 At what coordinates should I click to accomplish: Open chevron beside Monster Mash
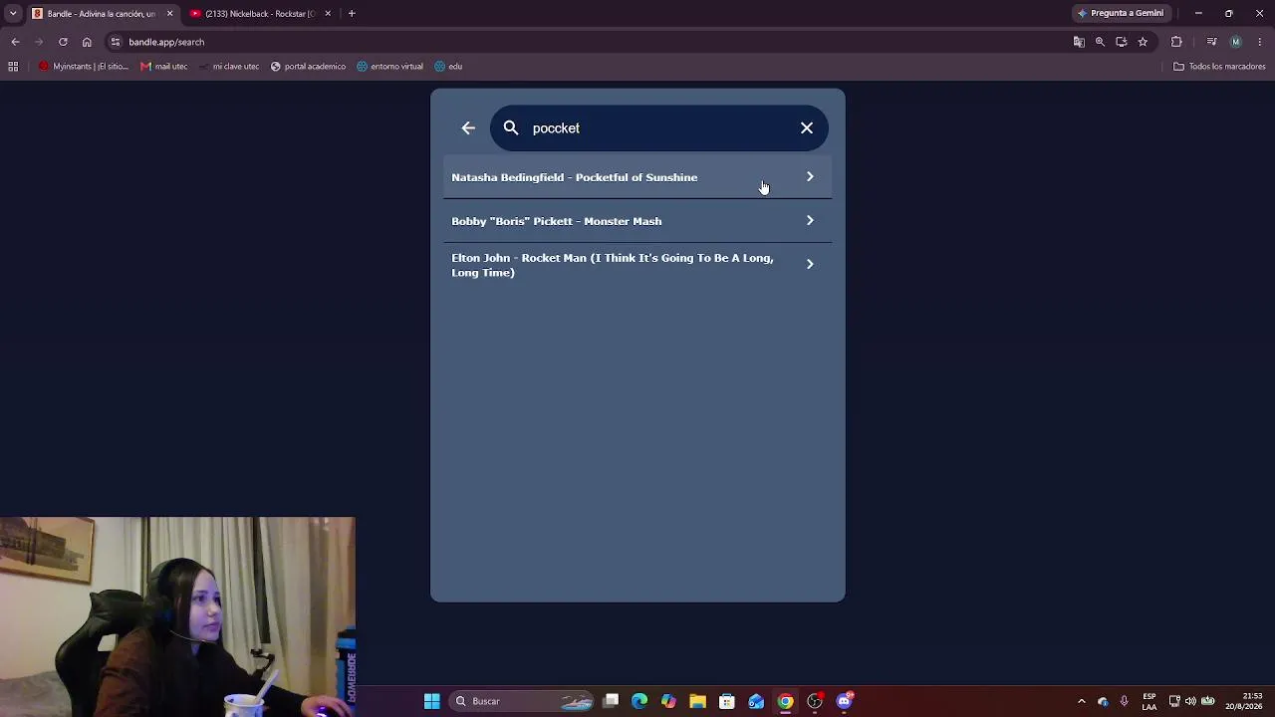(810, 221)
